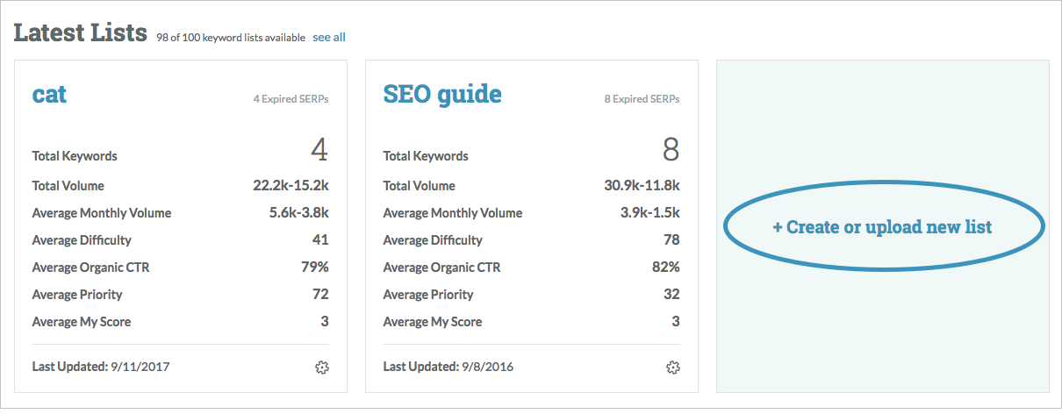
Task: Click SEO guide Total Volume value 30.9k-11.8k
Action: (x=641, y=185)
